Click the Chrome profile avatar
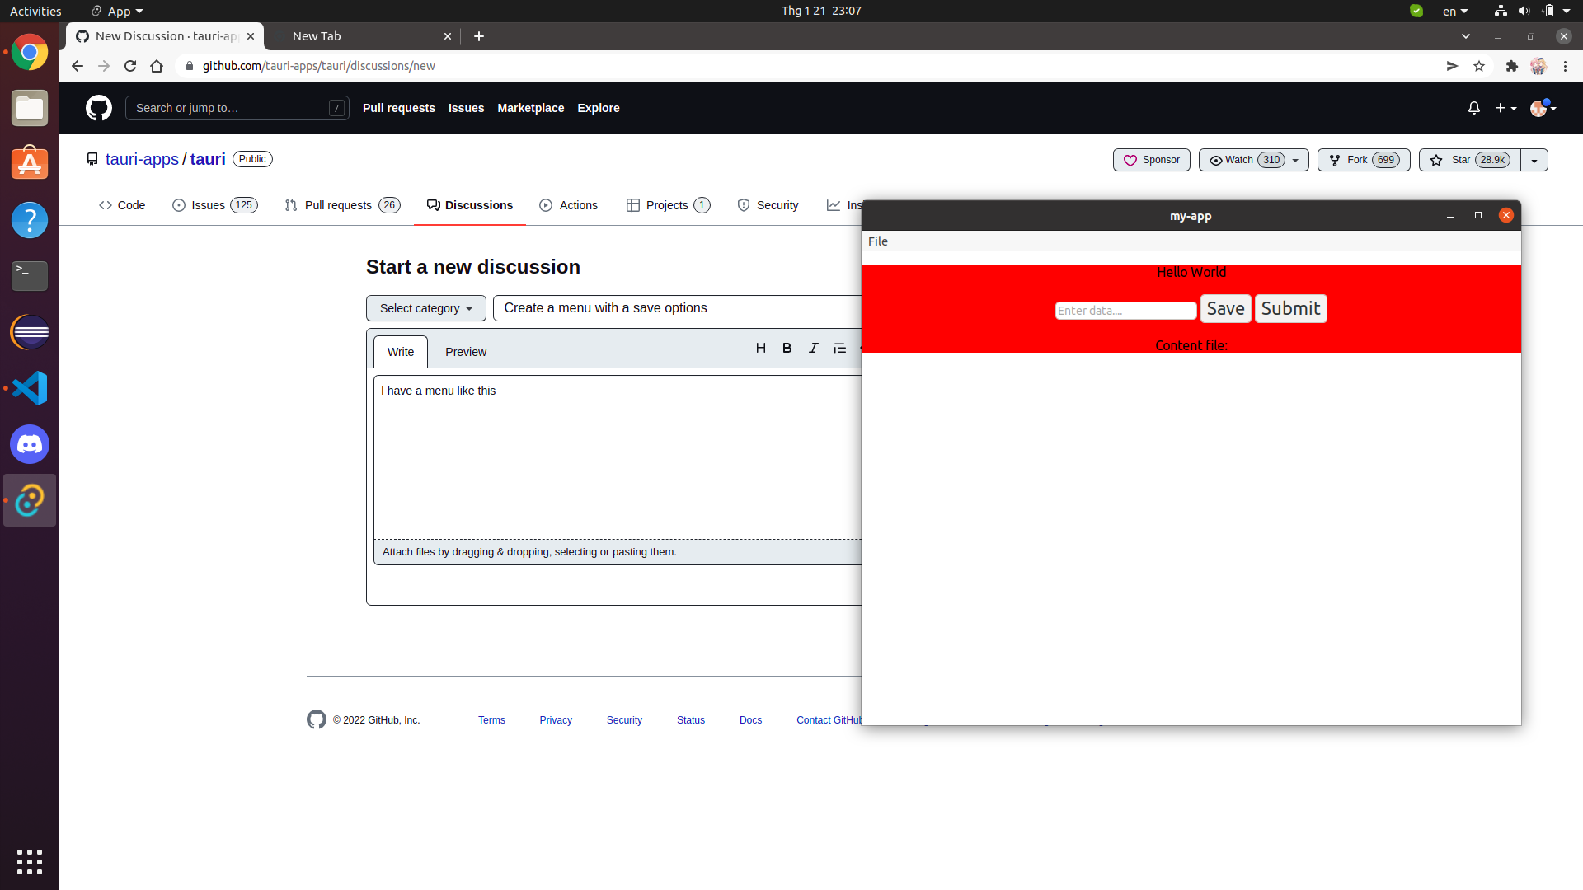The image size is (1583, 890). 1538,66
